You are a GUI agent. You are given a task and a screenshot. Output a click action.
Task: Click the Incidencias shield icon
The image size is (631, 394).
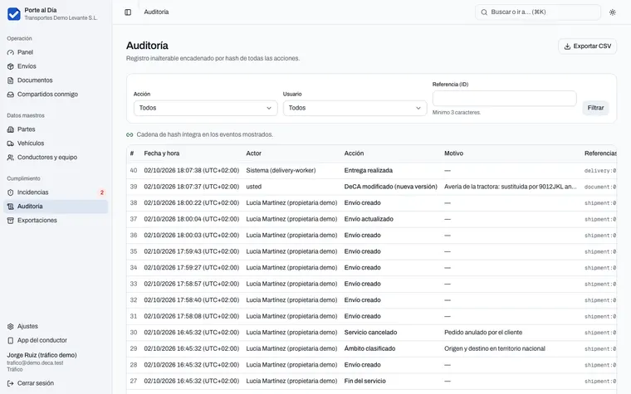(11, 192)
